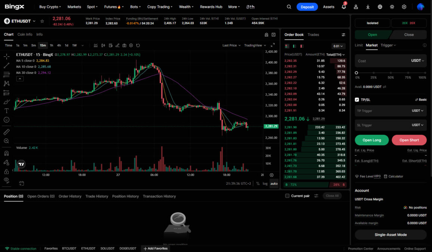Image resolution: width=432 pixels, height=252 pixels.
Task: Open user profile icon
Action: click(x=356, y=7)
